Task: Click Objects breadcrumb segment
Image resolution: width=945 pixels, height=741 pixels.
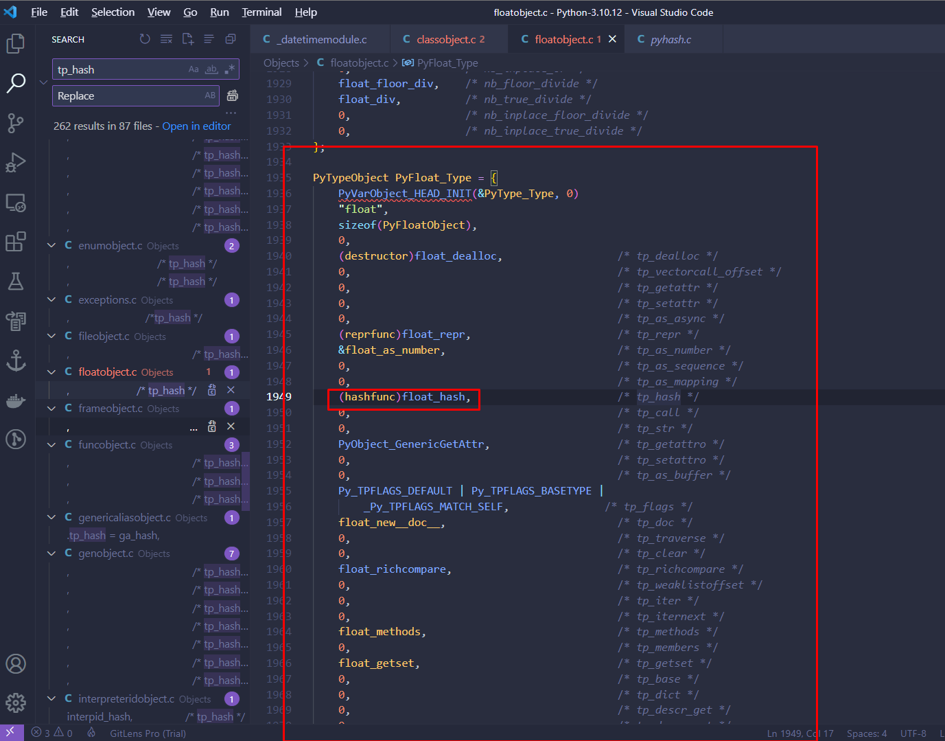Action: [x=281, y=62]
